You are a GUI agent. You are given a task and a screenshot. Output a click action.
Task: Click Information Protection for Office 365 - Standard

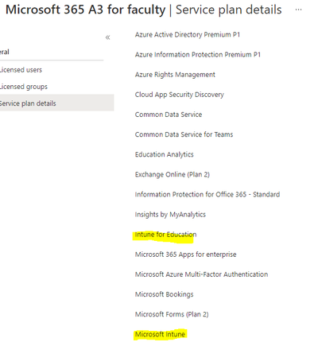(207, 194)
